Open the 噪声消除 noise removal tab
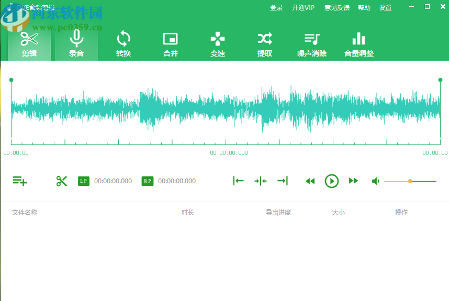The image size is (449, 301). click(312, 44)
